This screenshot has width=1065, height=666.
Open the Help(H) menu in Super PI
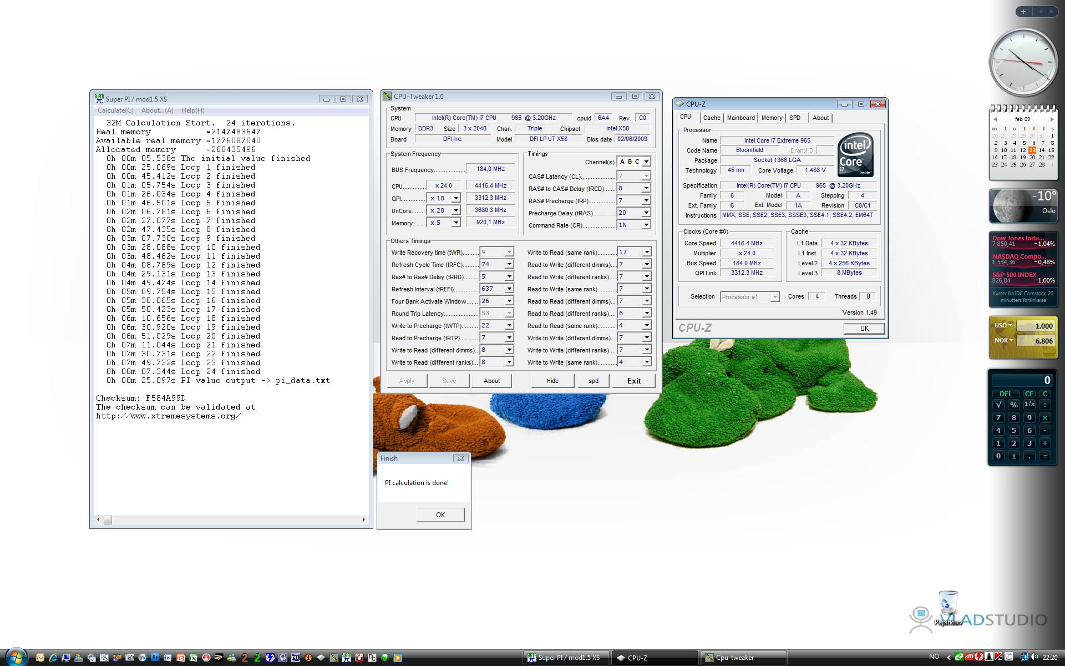pos(193,110)
